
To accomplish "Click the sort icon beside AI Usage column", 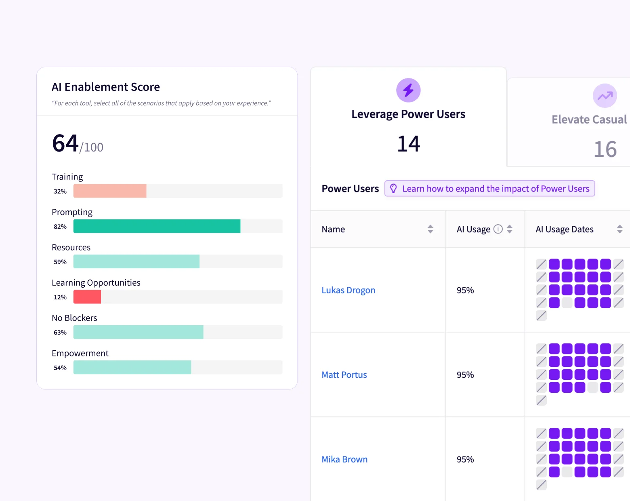I will coord(510,229).
